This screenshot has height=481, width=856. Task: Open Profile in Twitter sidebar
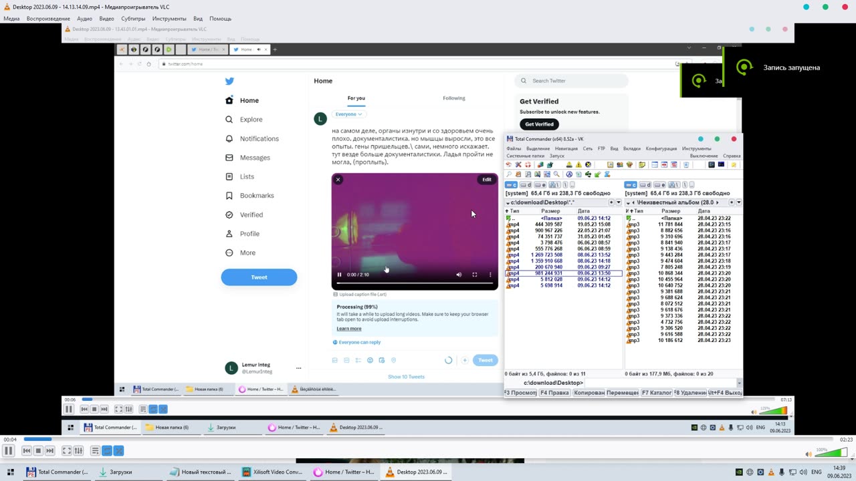pyautogui.click(x=243, y=234)
